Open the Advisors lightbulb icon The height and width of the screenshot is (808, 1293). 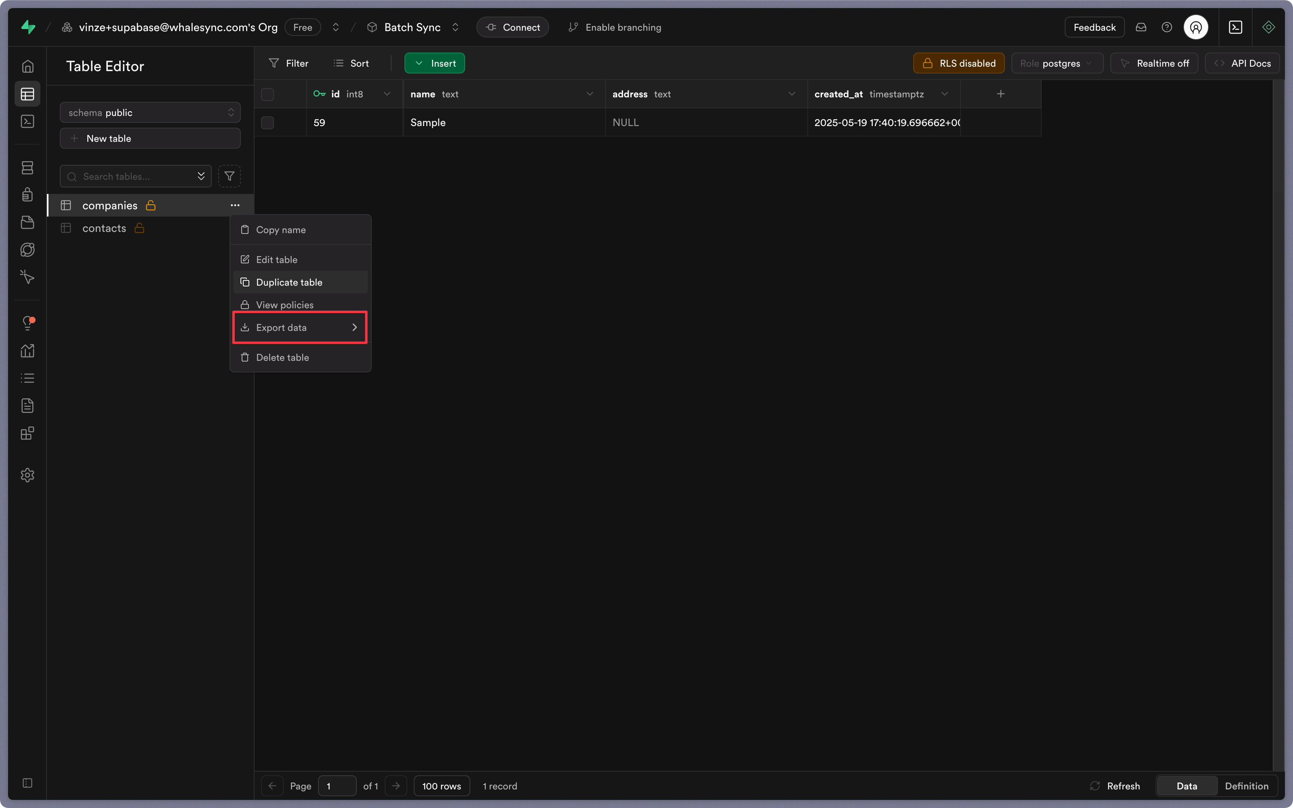(x=28, y=323)
